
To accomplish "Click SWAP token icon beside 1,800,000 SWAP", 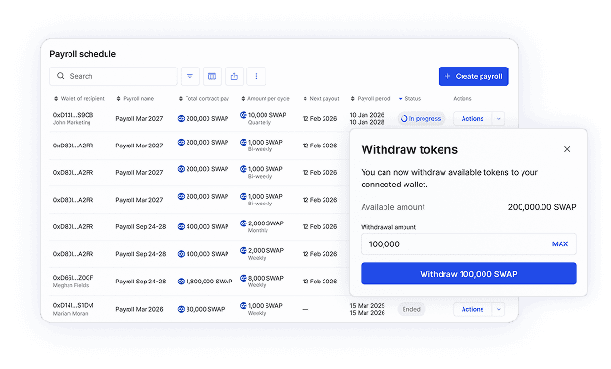I will [x=181, y=282].
